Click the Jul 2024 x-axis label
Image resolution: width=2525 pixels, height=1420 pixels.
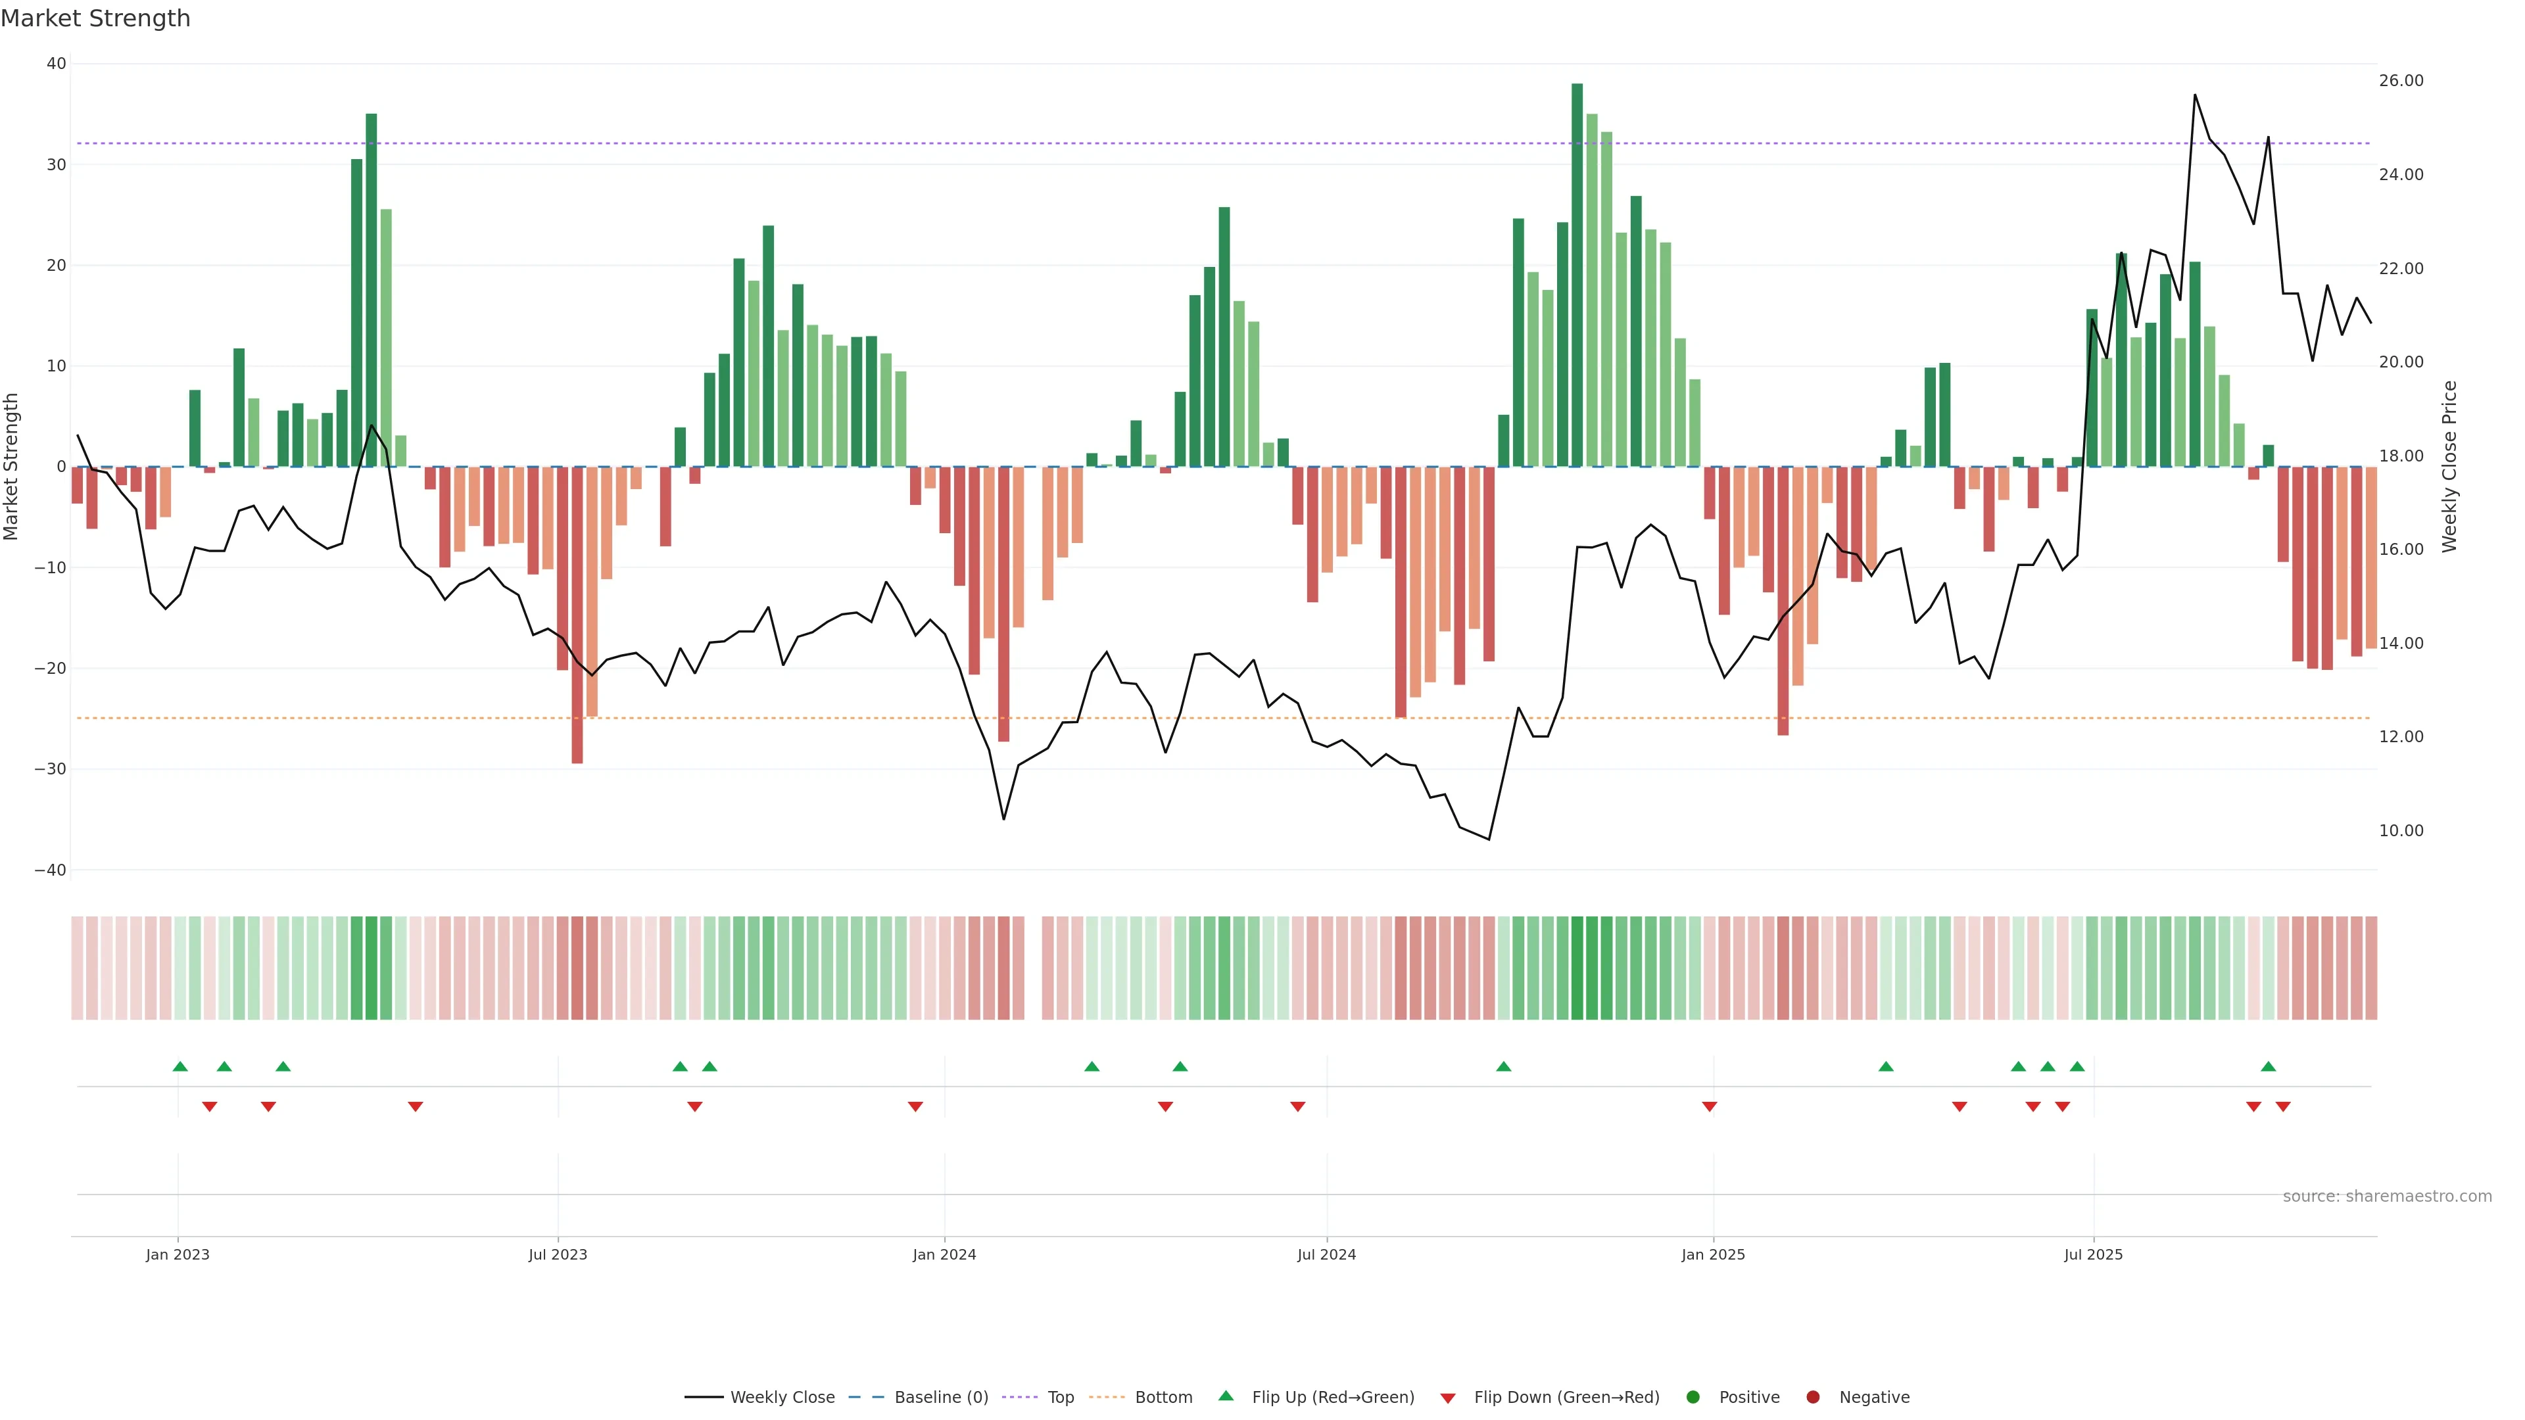1326,1254
